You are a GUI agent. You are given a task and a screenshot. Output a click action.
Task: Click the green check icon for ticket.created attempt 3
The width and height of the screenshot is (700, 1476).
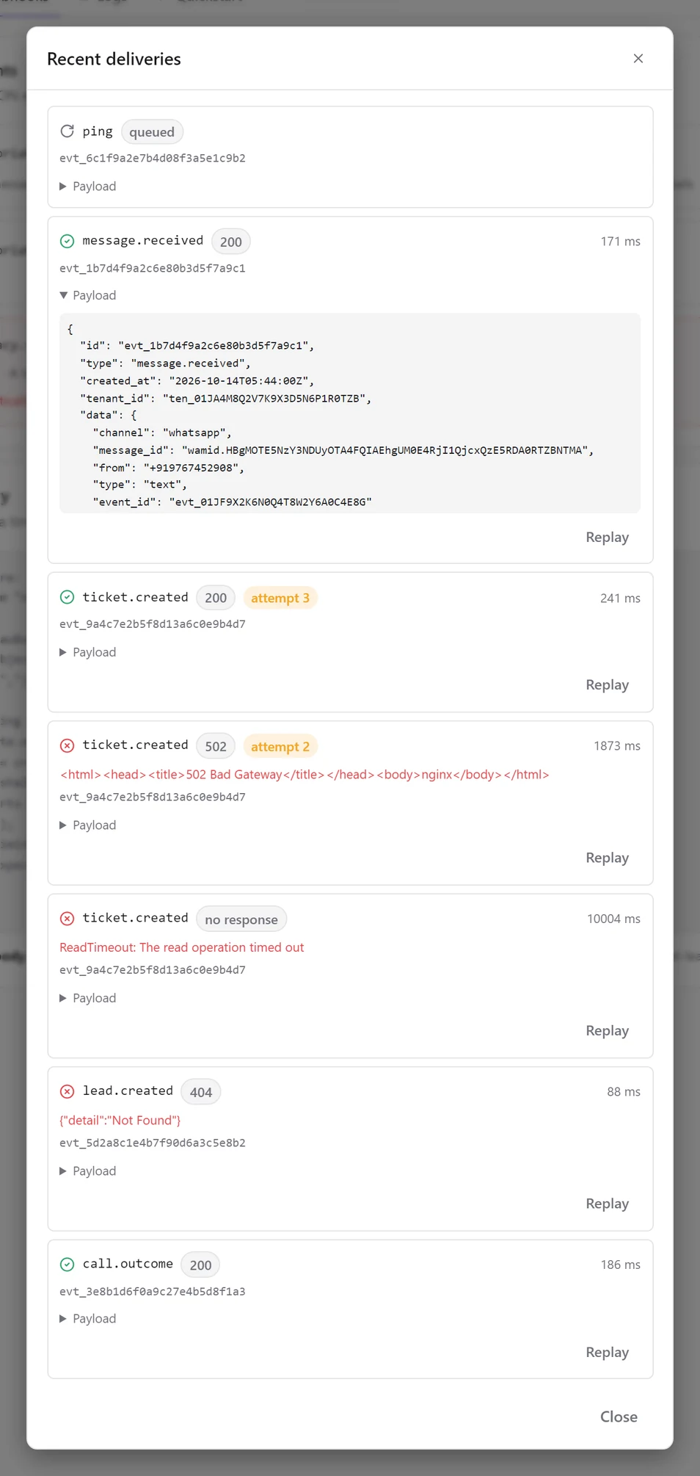(67, 598)
